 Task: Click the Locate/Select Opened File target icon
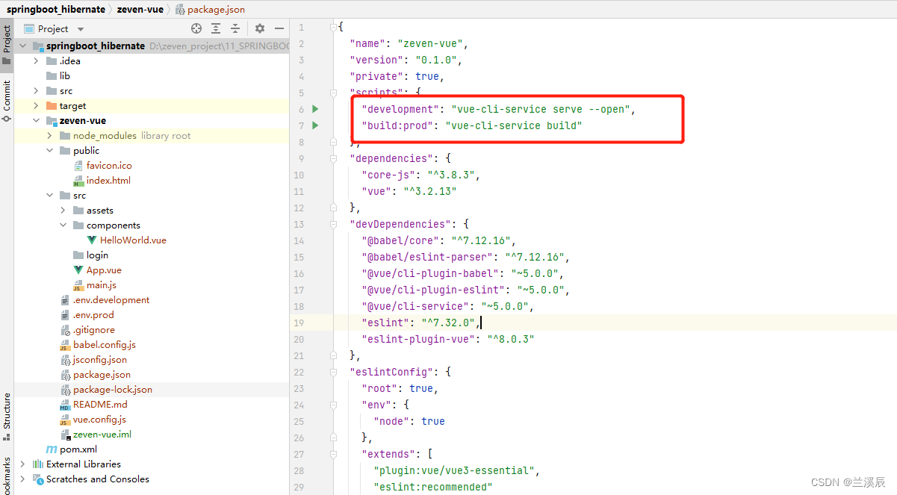tap(196, 28)
